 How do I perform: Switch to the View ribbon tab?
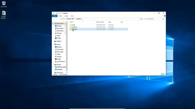pos(72,16)
